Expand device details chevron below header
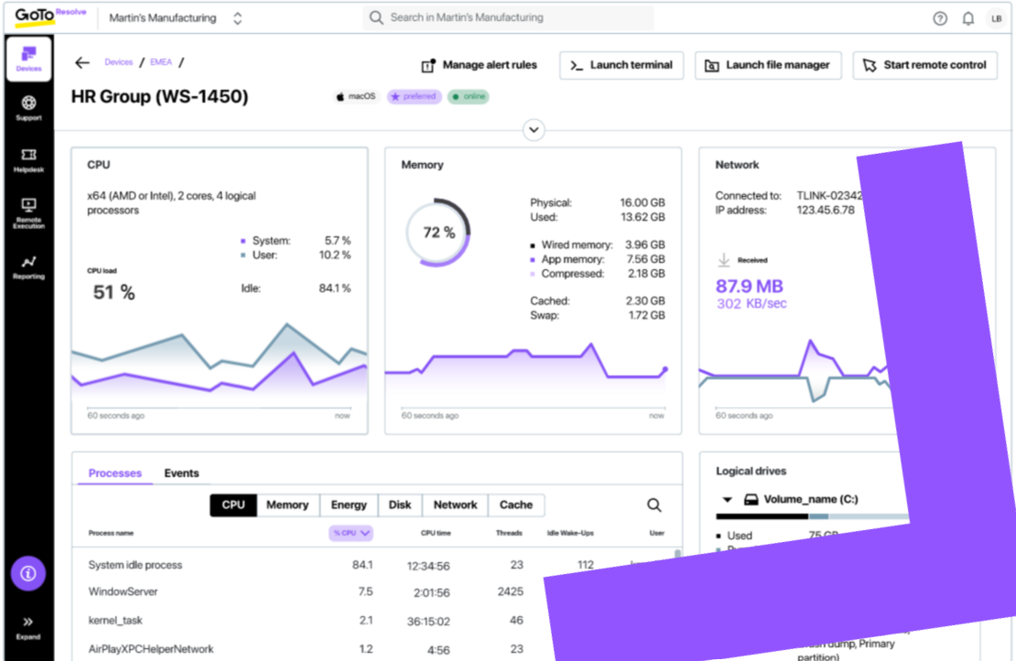 (x=534, y=130)
